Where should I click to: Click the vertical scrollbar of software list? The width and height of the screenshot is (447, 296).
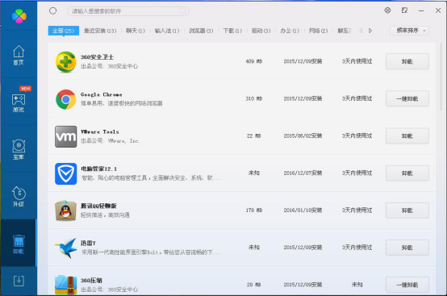coord(441,77)
